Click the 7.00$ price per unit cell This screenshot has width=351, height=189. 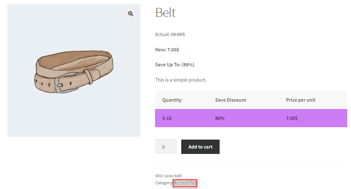coord(292,118)
